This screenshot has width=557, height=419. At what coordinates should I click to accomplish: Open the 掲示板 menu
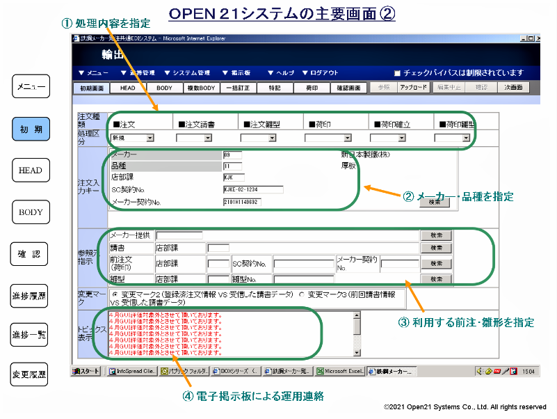coord(236,73)
